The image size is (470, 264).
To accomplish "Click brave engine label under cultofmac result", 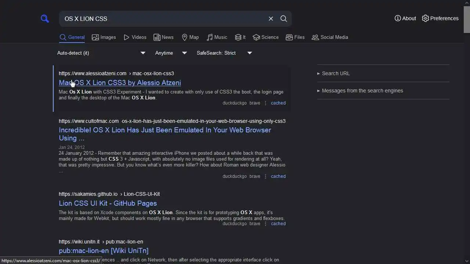I will point(255,176).
